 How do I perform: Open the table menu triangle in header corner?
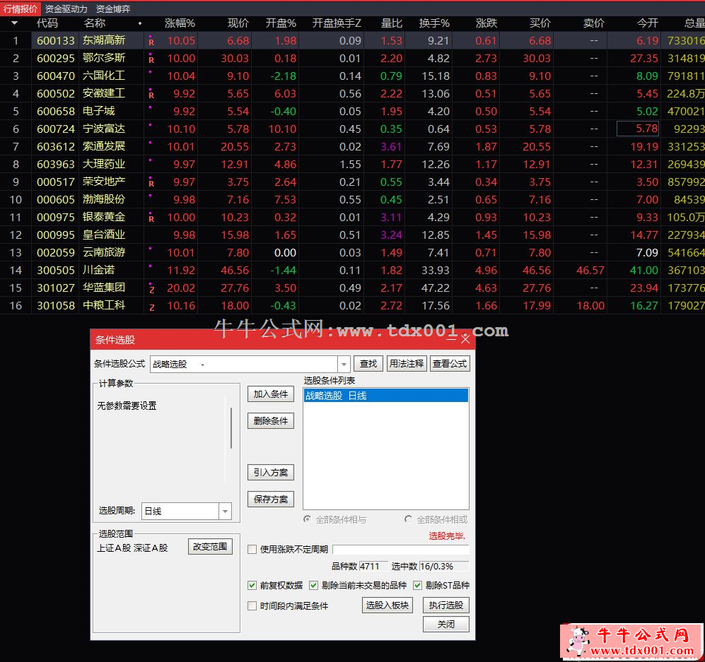tap(14, 23)
